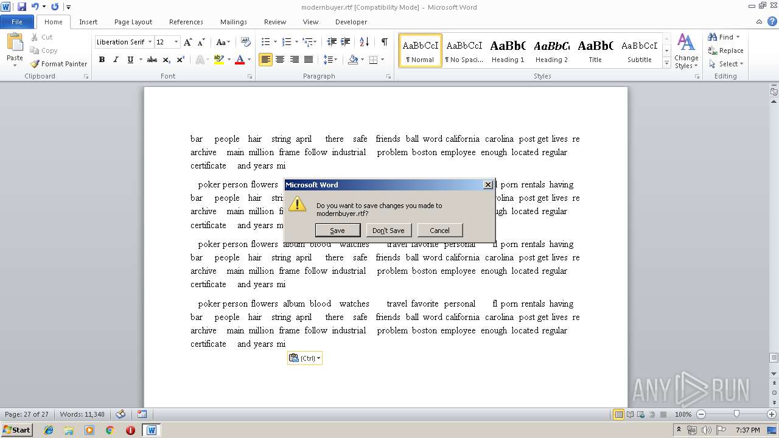779x438 pixels.
Task: Click the Zoom In plus icon
Action: click(771, 414)
